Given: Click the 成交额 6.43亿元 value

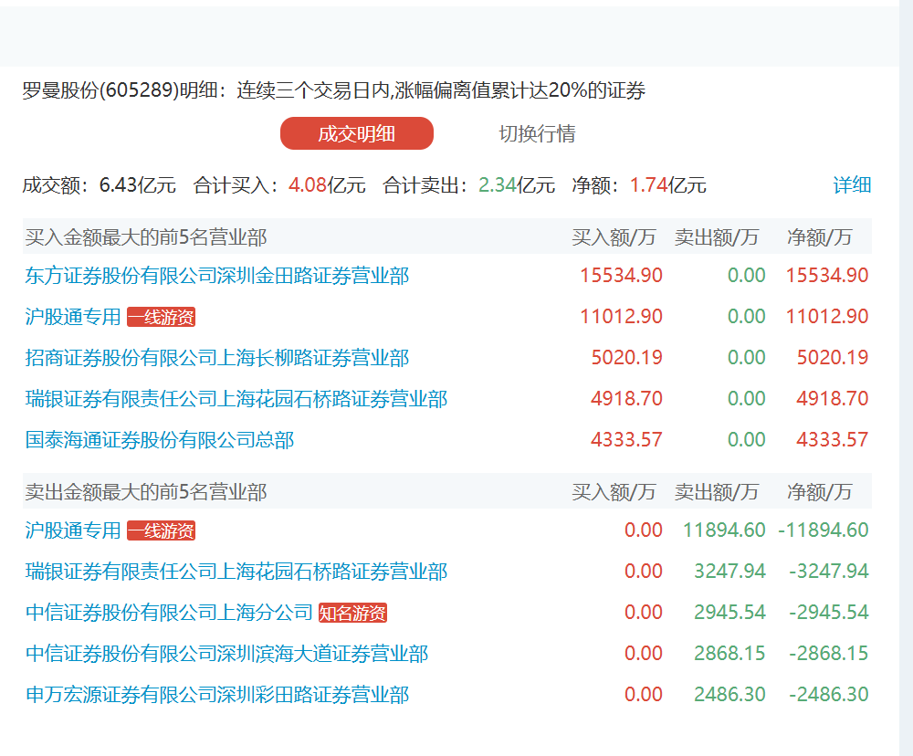Looking at the screenshot, I should tap(138, 185).
